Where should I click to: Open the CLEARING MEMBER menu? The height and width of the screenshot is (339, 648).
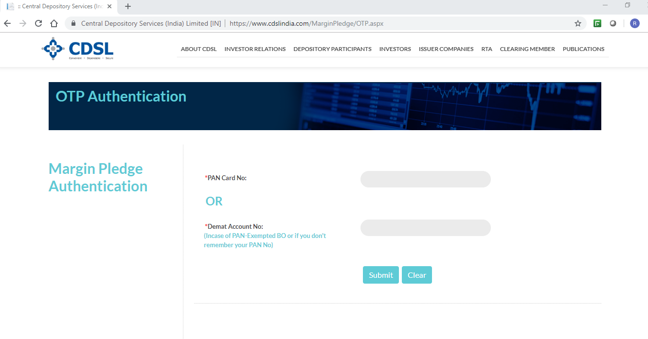coord(527,49)
